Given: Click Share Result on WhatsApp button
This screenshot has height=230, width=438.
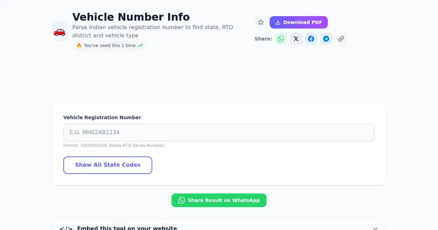Looking at the screenshot, I should 219,200.
